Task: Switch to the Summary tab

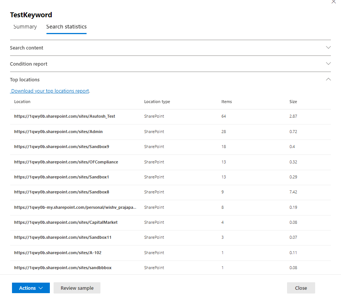Action: tap(25, 27)
